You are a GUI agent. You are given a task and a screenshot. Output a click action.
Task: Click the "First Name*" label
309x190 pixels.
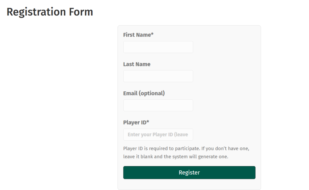tap(138, 35)
